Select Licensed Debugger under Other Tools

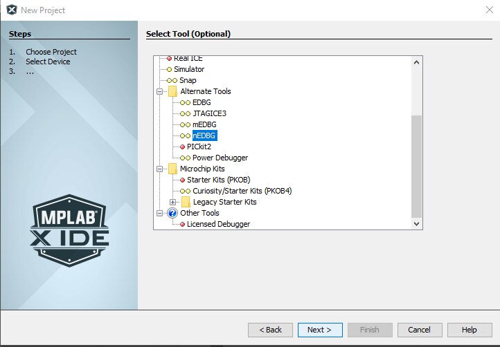coord(218,224)
